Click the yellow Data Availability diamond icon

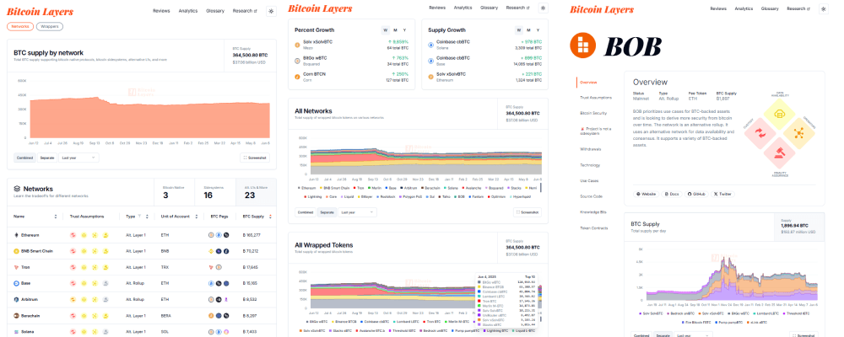point(780,114)
